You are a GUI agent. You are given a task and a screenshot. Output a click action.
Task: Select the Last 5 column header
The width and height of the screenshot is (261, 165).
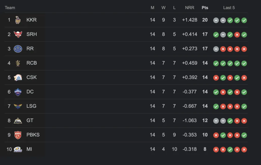pyautogui.click(x=229, y=8)
